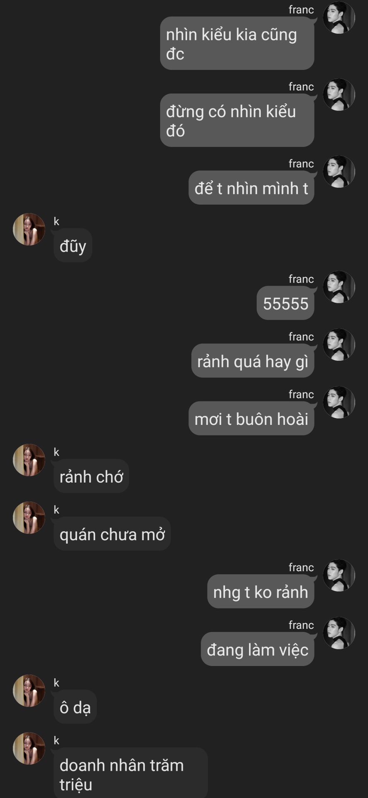Image resolution: width=368 pixels, height=798 pixels.
Task: Tap the 'ô dạ' message bubble
Action: tap(75, 707)
